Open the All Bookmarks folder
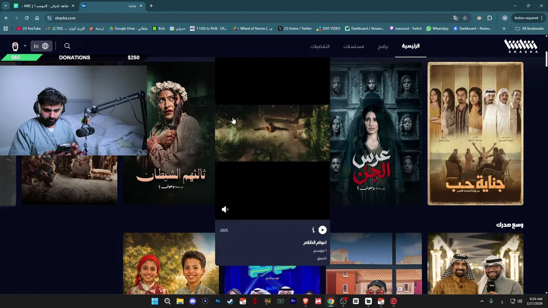 click(x=530, y=29)
